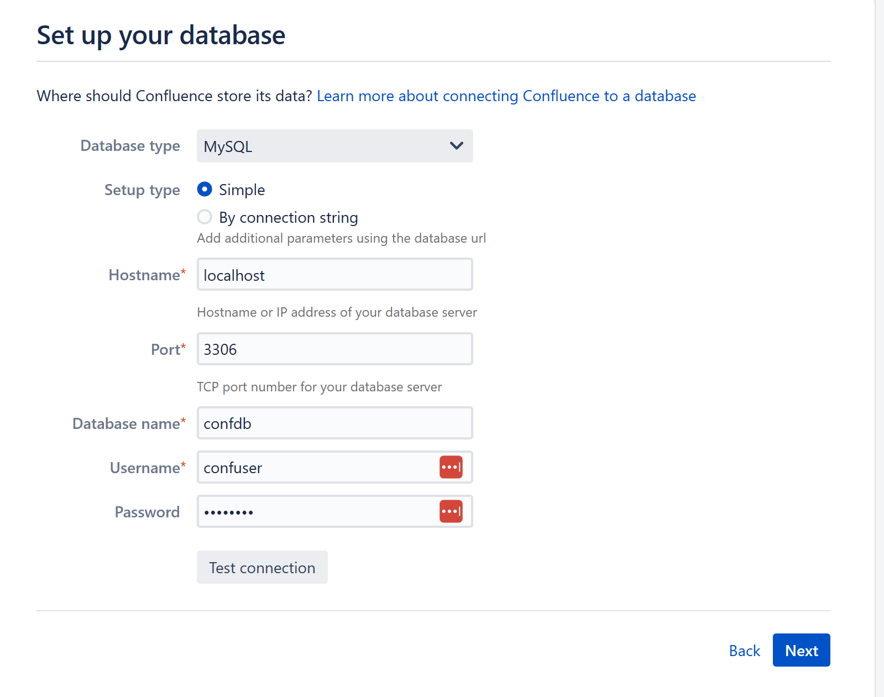Click the Port input field

[x=334, y=349]
